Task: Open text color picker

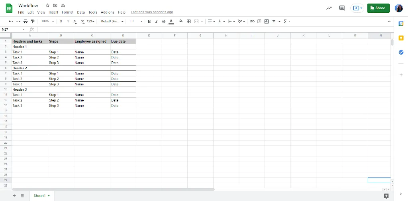Action: click(171, 21)
